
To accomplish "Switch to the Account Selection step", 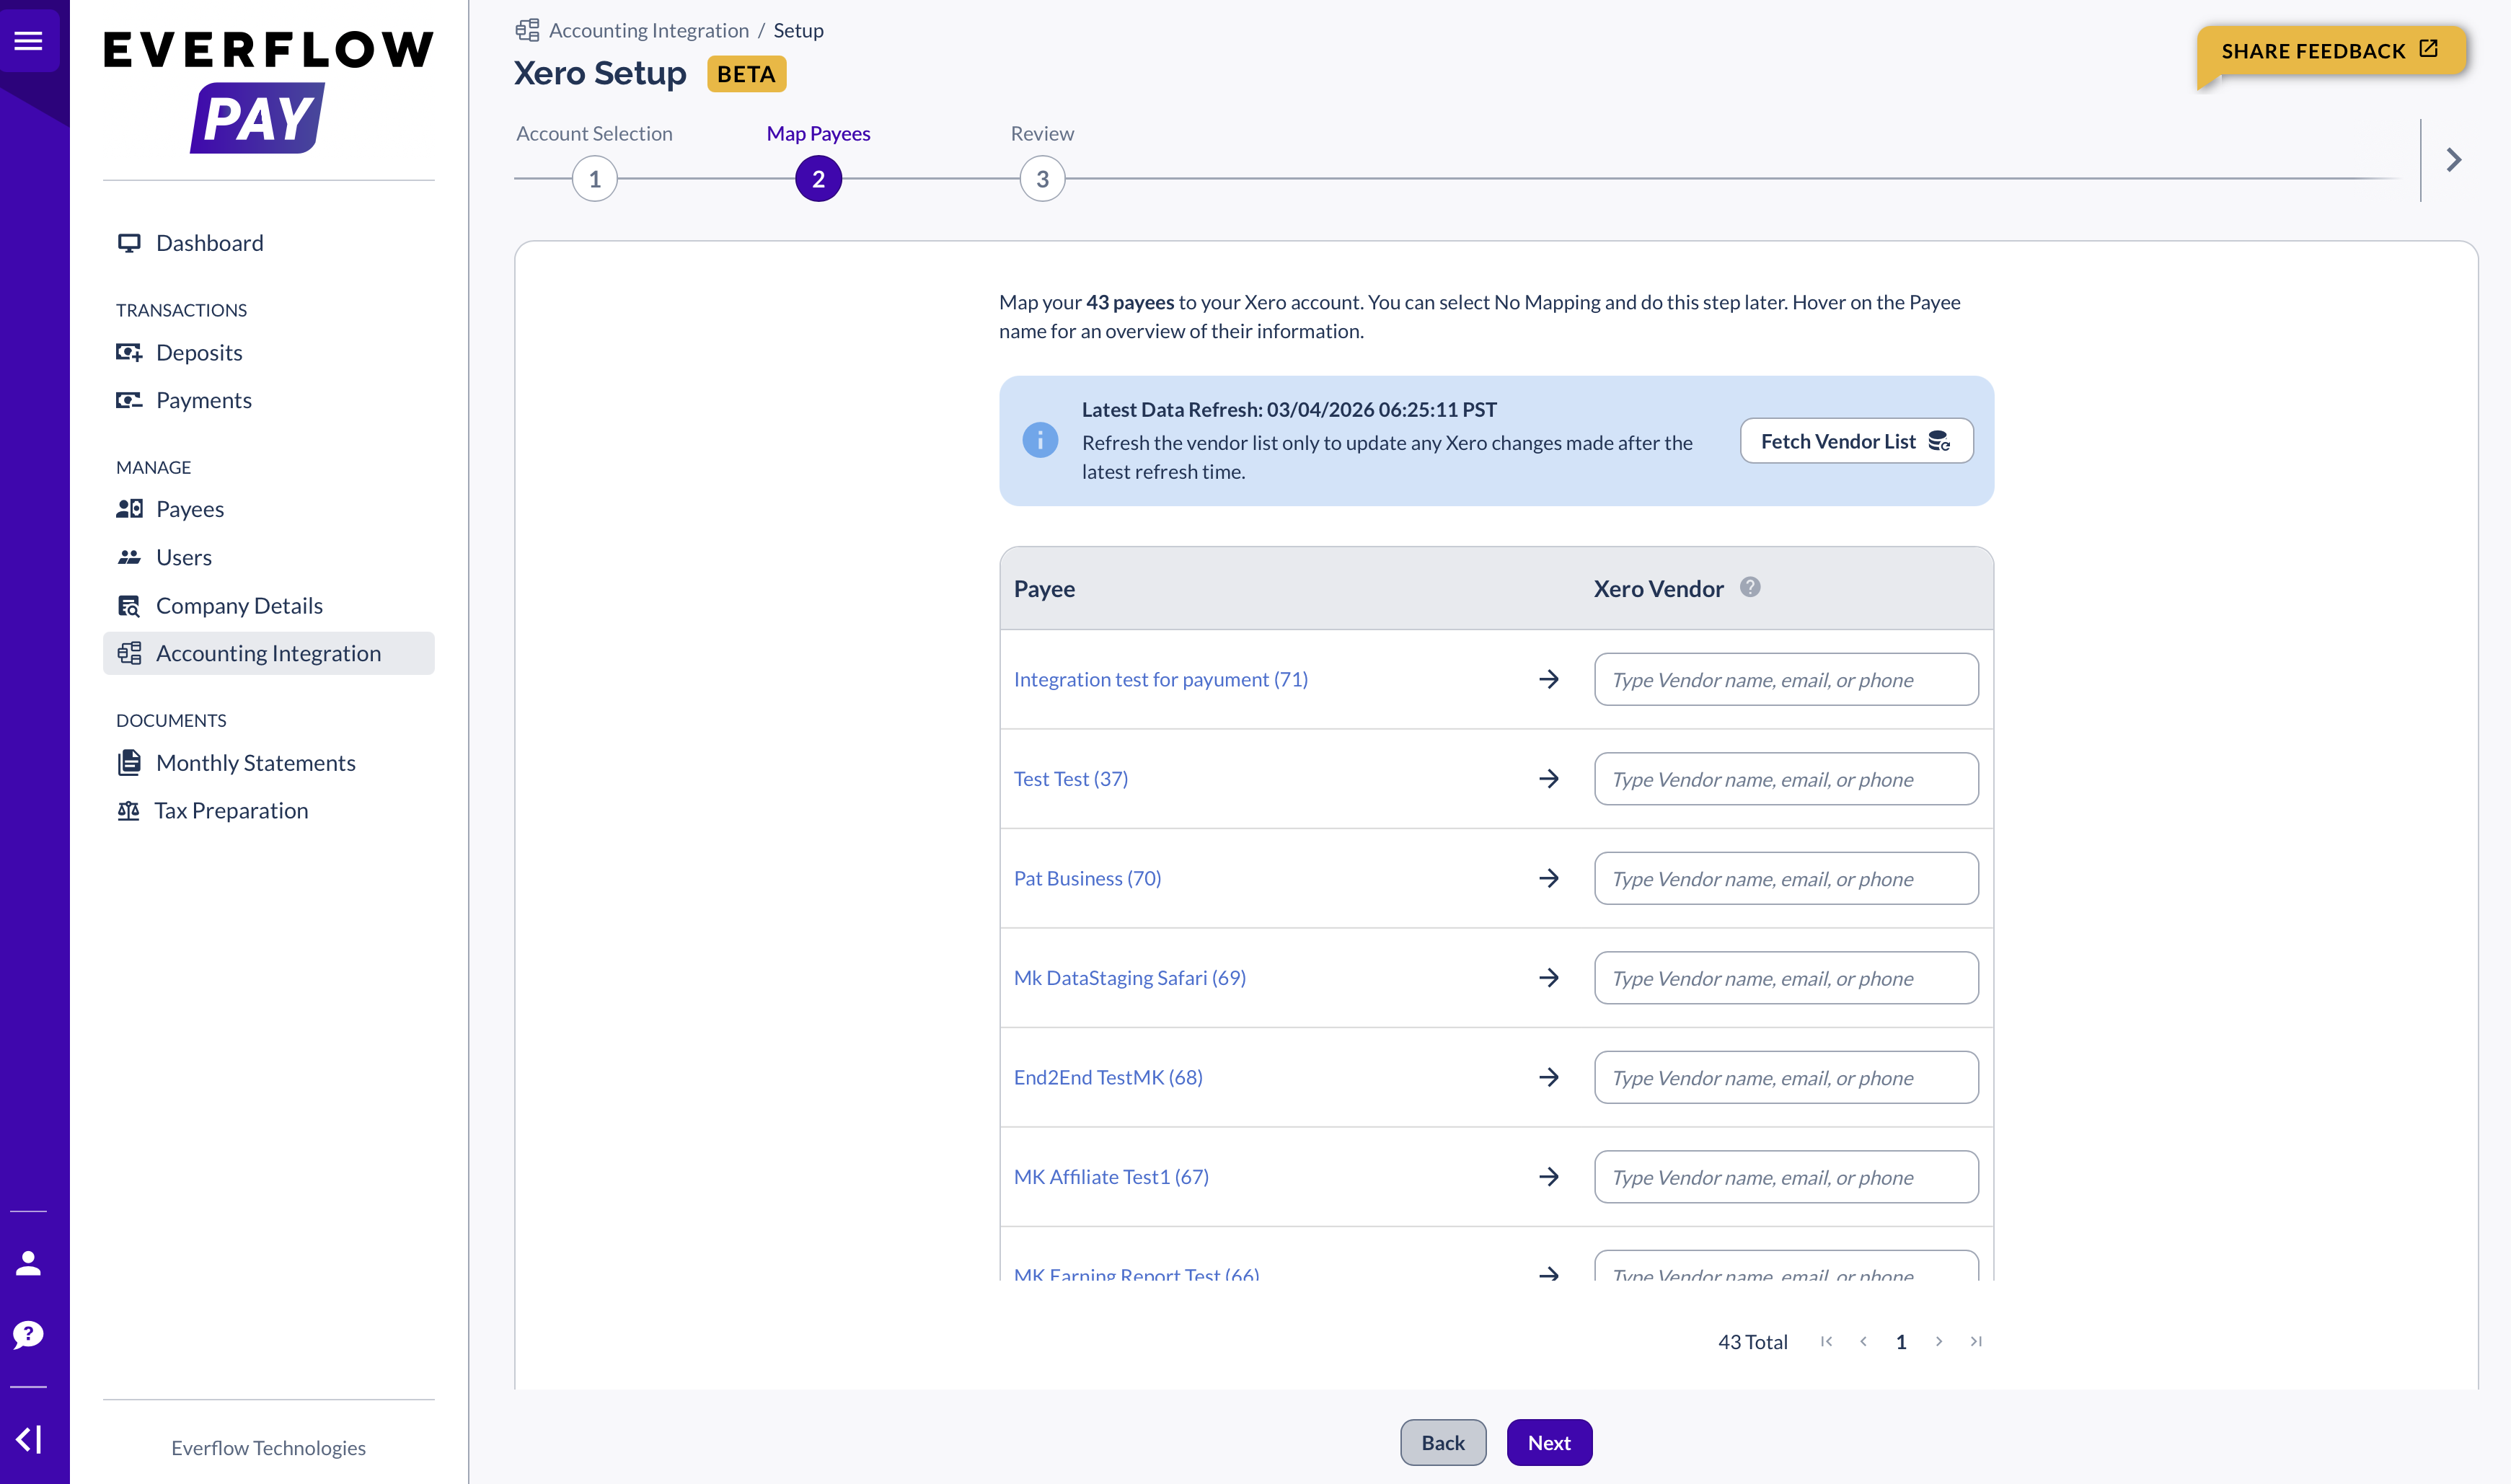I will [595, 178].
